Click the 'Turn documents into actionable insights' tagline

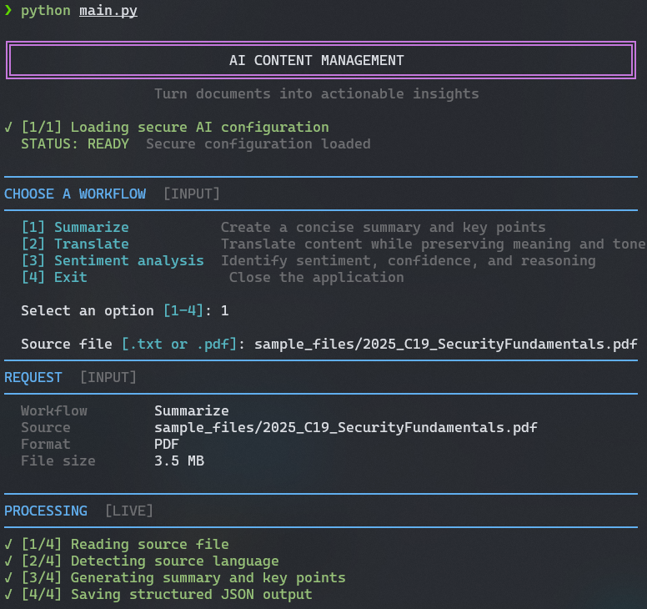click(317, 93)
